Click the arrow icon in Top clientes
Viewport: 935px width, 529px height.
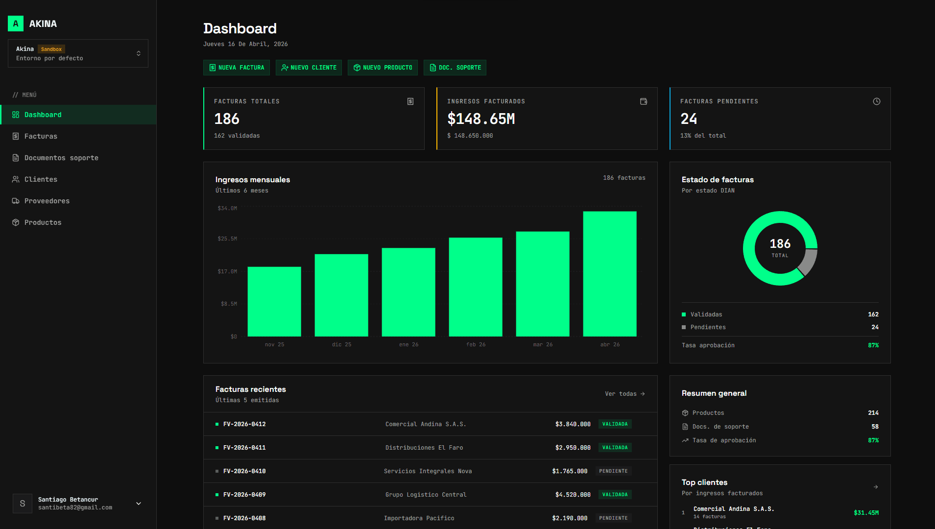(x=876, y=487)
